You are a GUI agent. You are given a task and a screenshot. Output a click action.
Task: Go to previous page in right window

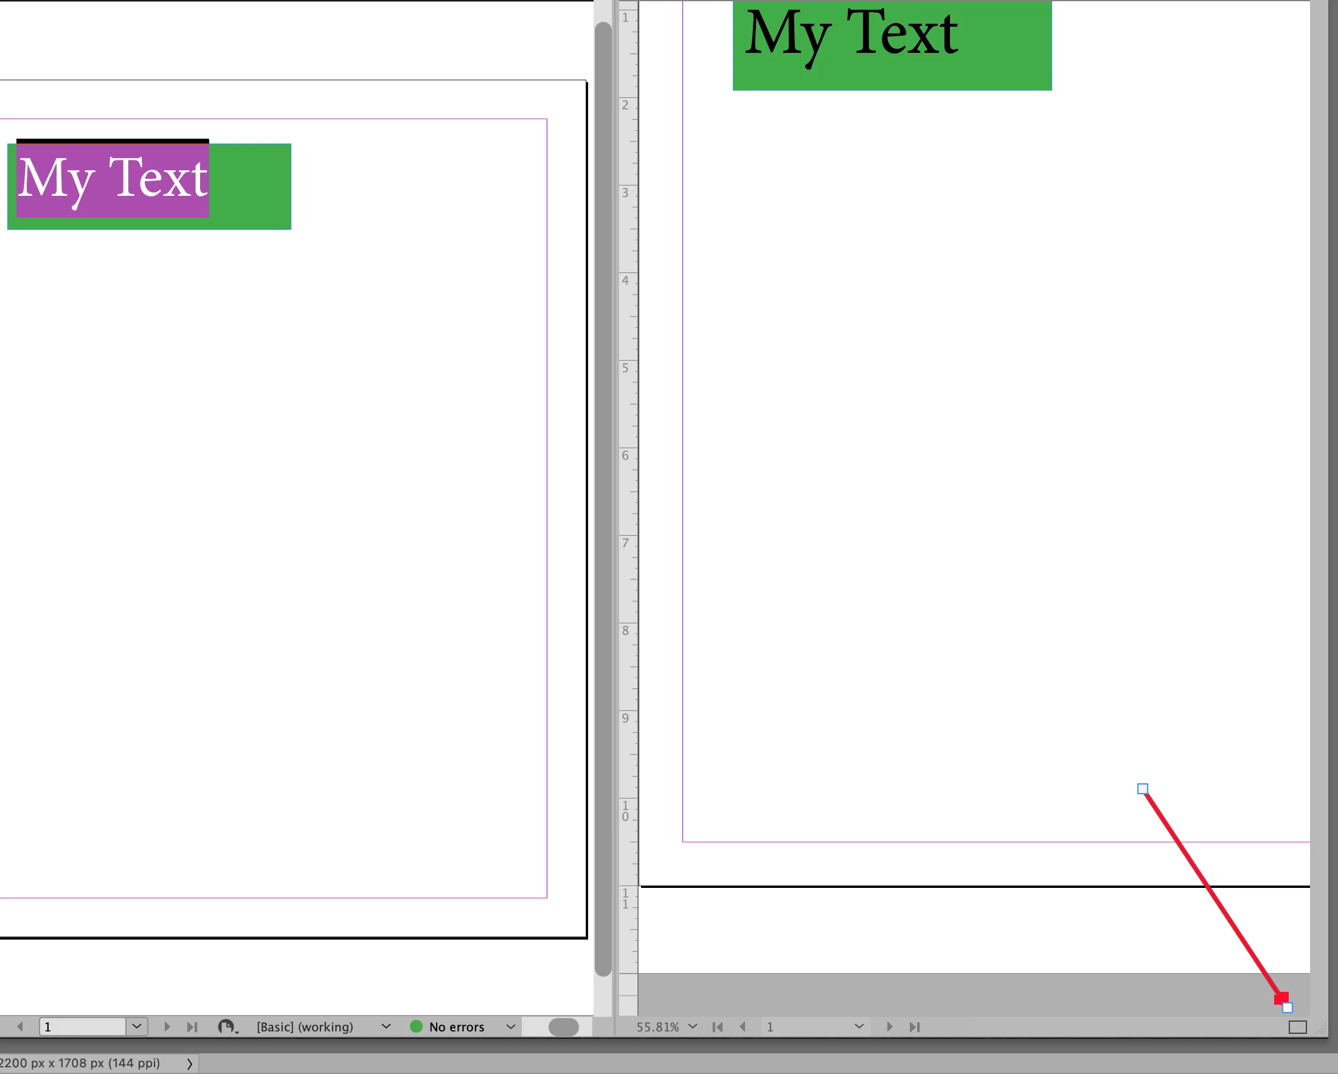click(x=742, y=1027)
